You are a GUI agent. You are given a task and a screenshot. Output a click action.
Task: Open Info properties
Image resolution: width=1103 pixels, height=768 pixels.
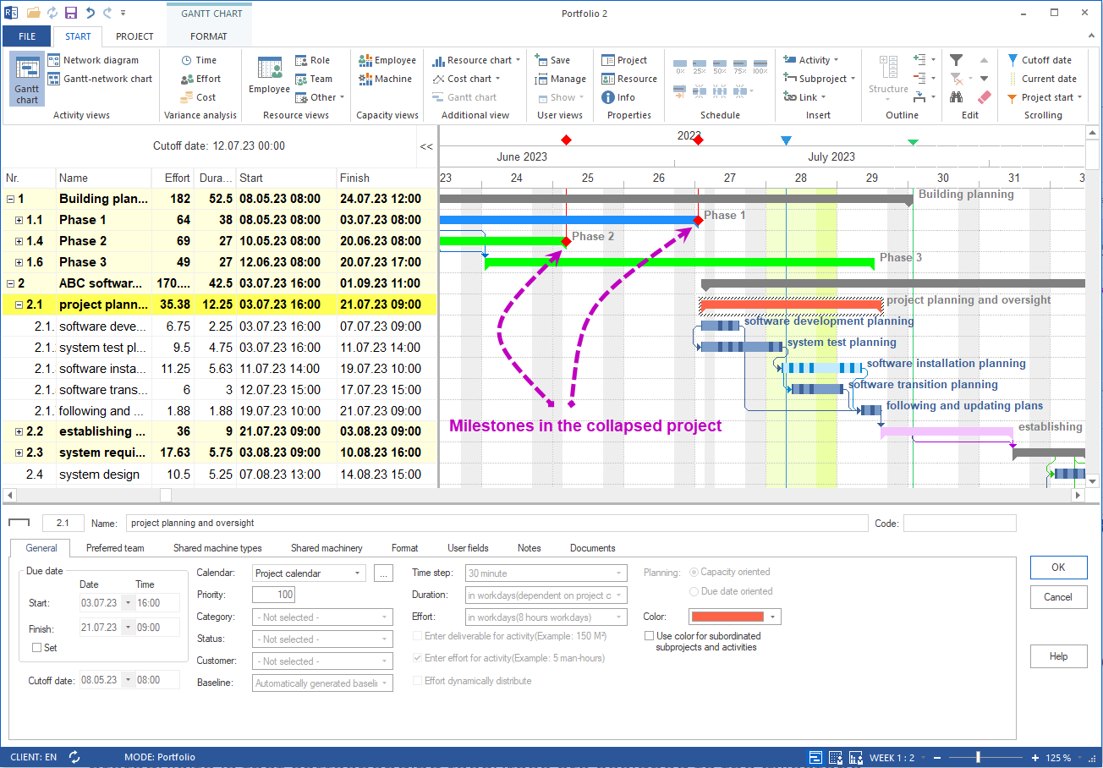coord(618,97)
